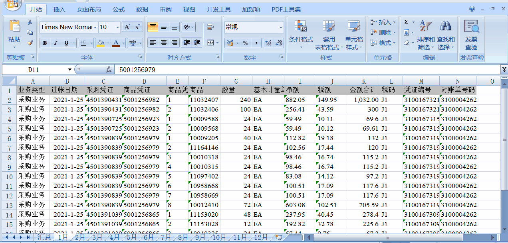Toggle italic formatting
The width and height of the screenshot is (508, 243).
[x=56, y=43]
